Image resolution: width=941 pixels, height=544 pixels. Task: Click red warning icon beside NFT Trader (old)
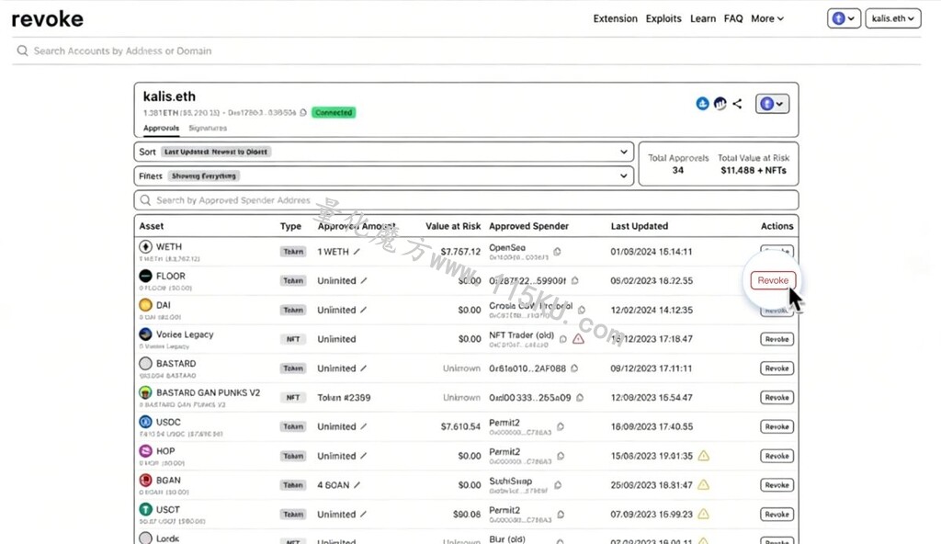tap(578, 339)
